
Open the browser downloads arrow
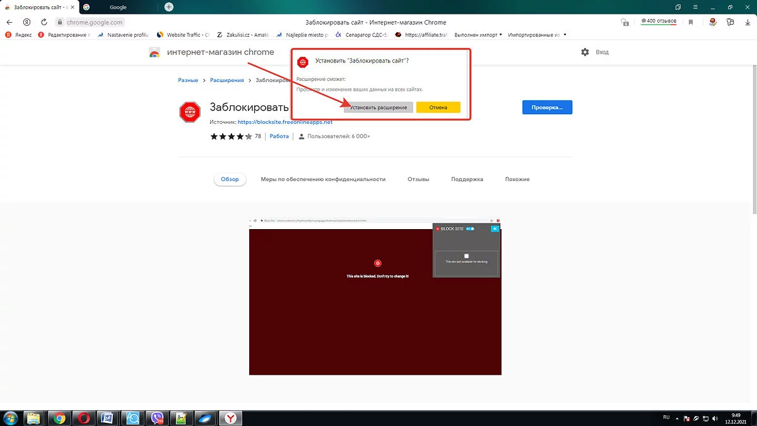746,22
